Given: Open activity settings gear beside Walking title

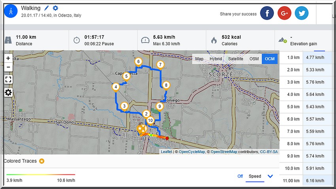Looking at the screenshot, I should coord(55,8).
